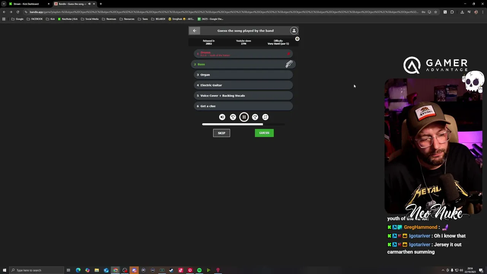Open the FACEBOOK bookmarks folder
Viewport: 487px width, 274px height.
click(x=35, y=19)
